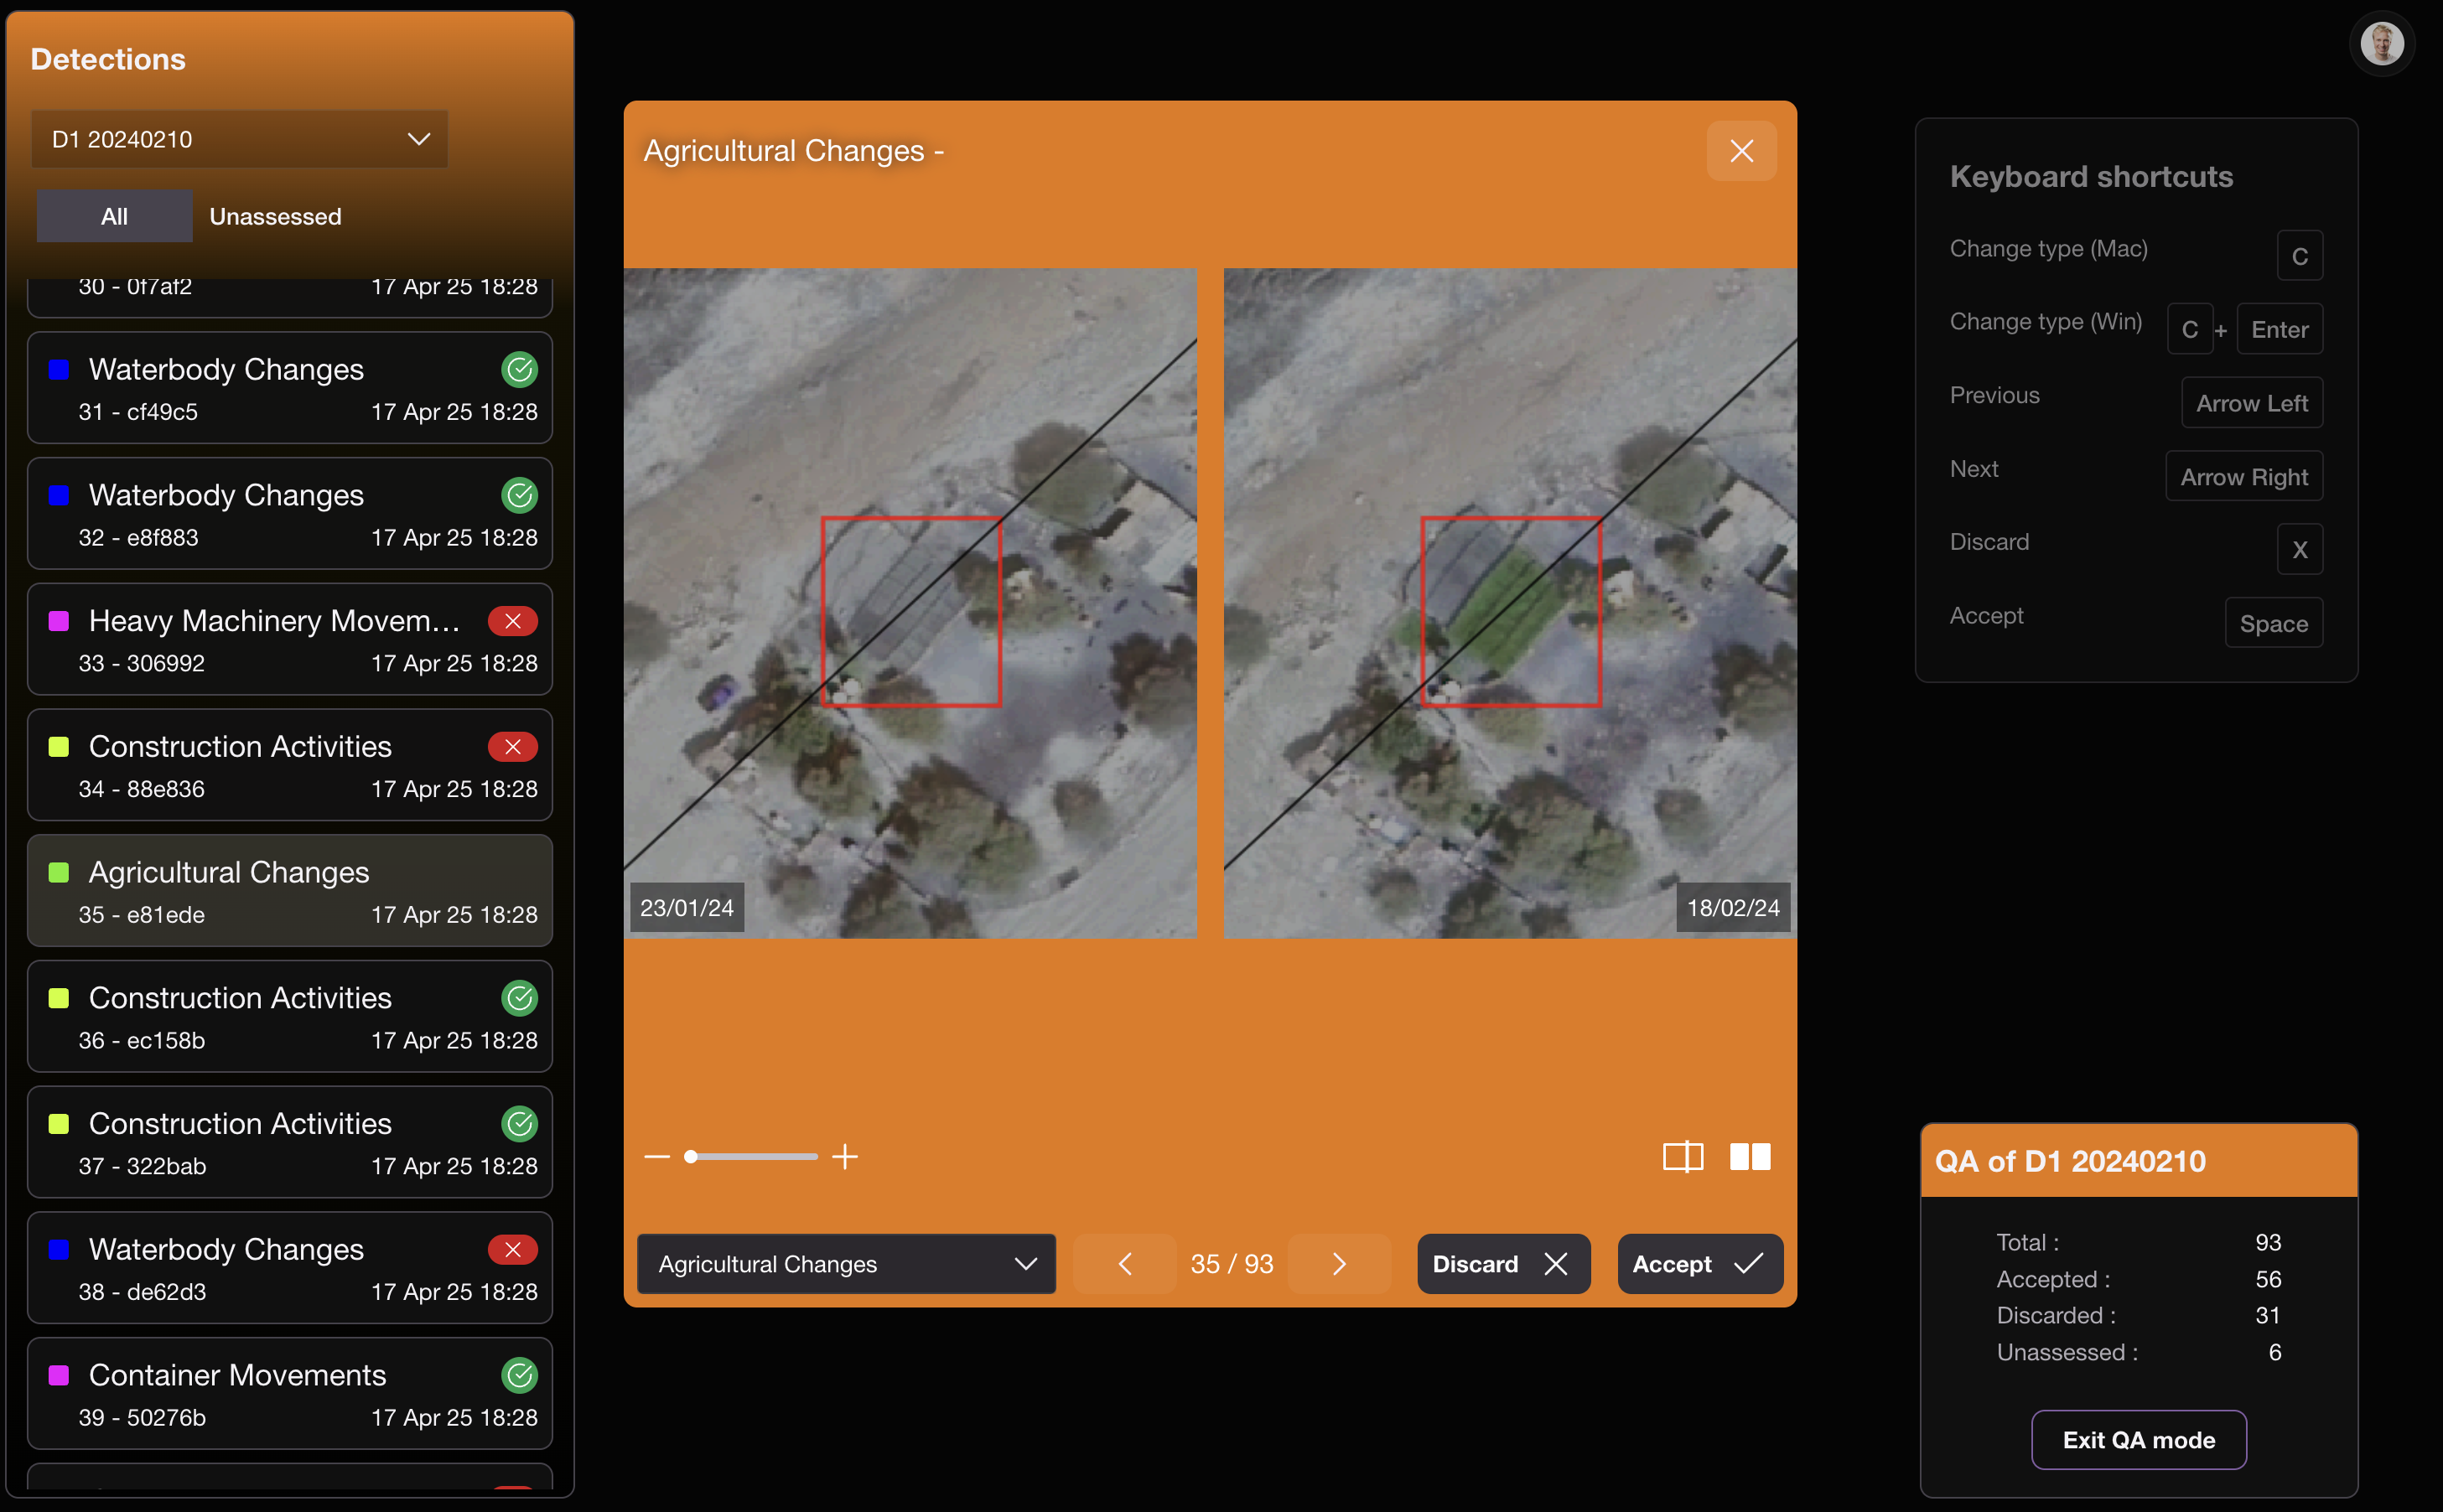Zoom in using the plus icon

click(845, 1157)
